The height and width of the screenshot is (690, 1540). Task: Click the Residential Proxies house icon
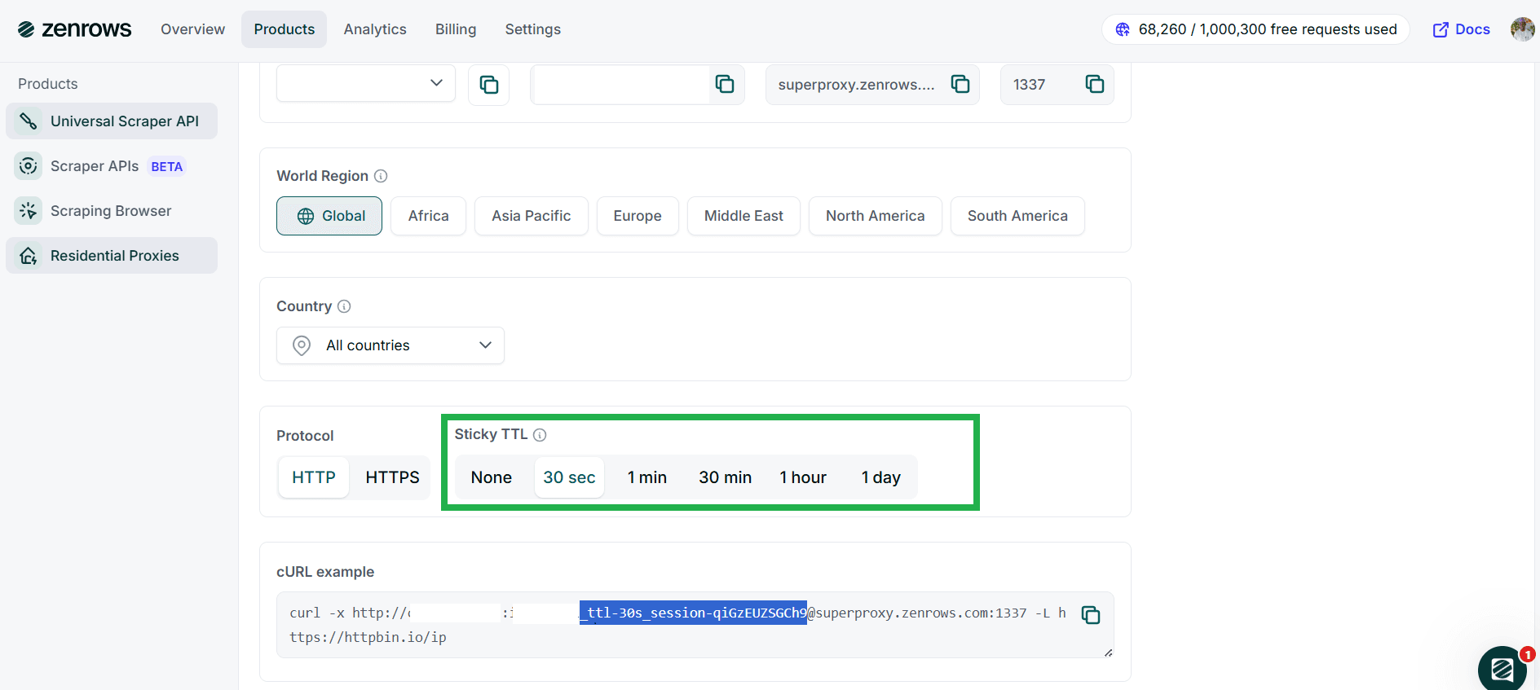[x=29, y=256]
